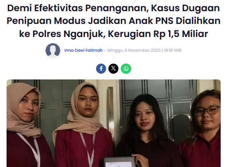
Task: Click the second woman wearing a lanyard
Action: pyautogui.click(x=83, y=125)
